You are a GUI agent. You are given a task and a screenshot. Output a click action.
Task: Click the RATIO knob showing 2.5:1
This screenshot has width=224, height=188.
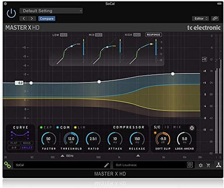pyautogui.click(x=93, y=139)
